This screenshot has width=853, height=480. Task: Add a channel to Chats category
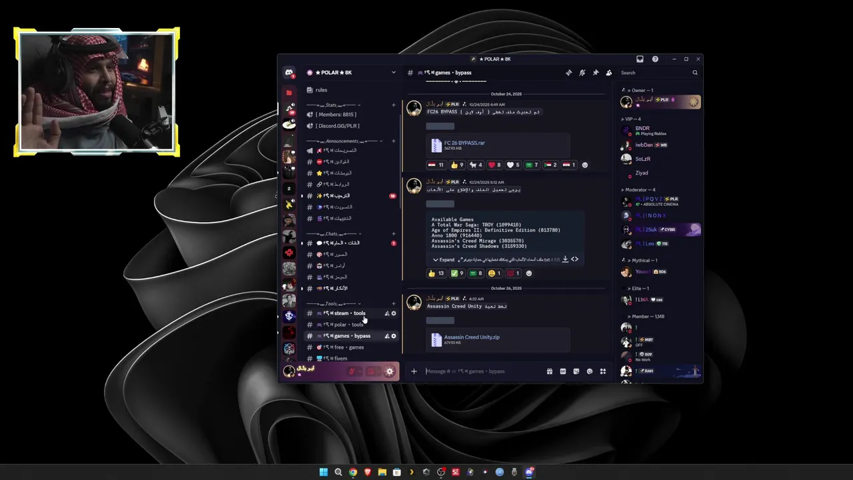pos(393,234)
